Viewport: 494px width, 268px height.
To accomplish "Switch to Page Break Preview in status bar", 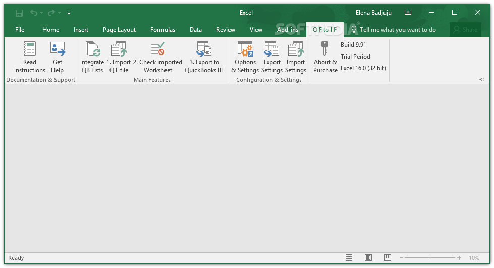I will point(387,257).
